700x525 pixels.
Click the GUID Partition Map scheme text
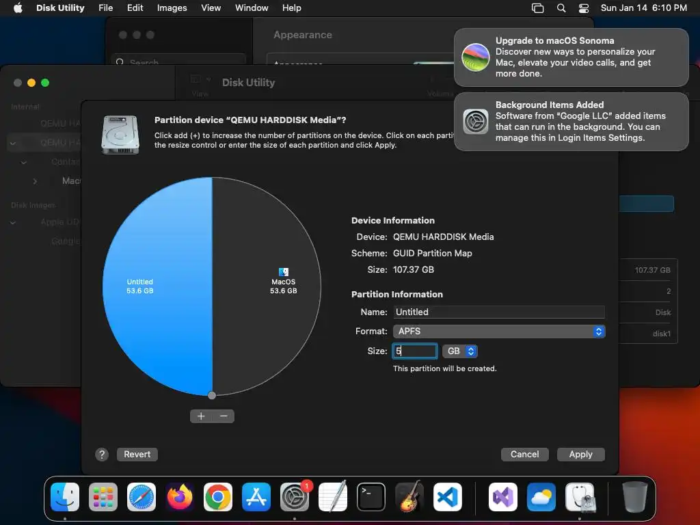pyautogui.click(x=433, y=253)
